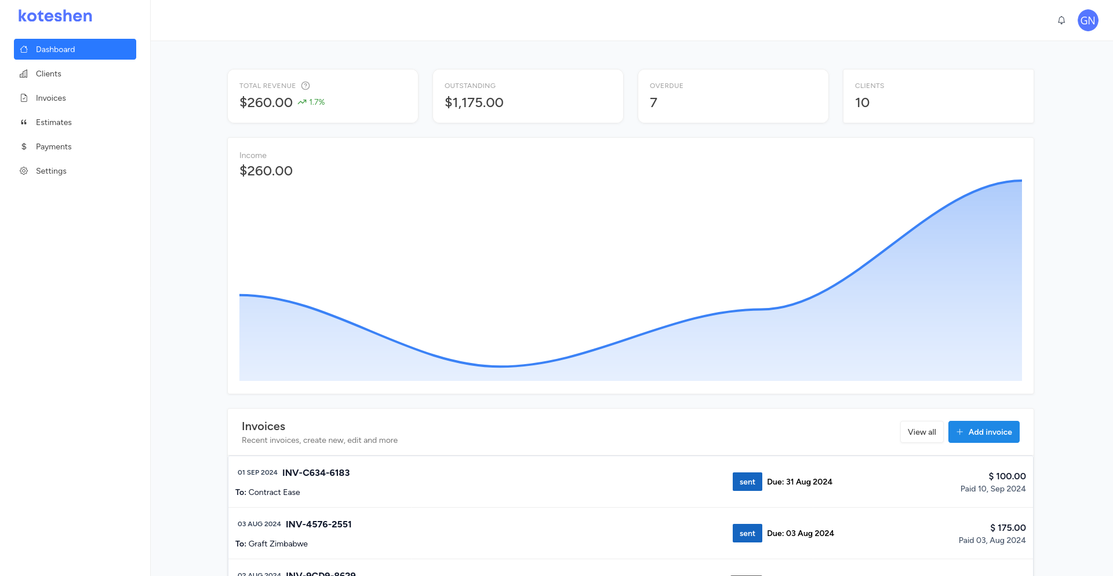Click the Settings gear icon in sidebar
Image resolution: width=1113 pixels, height=576 pixels.
24,171
